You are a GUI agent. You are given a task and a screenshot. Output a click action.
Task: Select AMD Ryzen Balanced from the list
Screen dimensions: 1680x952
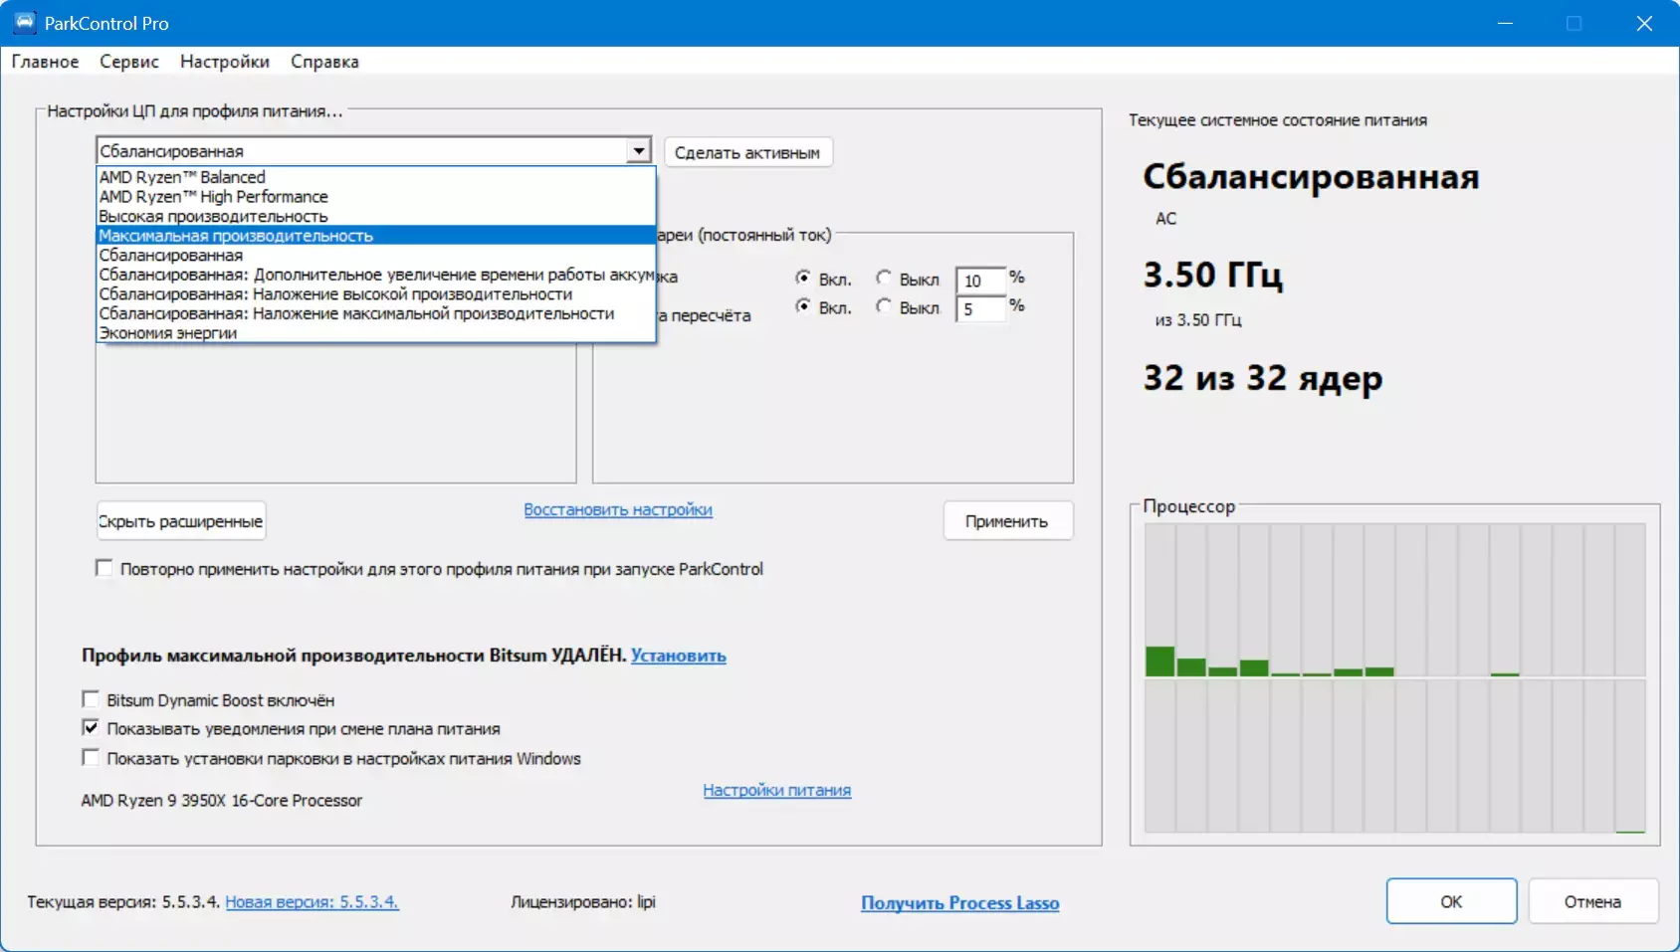point(182,177)
